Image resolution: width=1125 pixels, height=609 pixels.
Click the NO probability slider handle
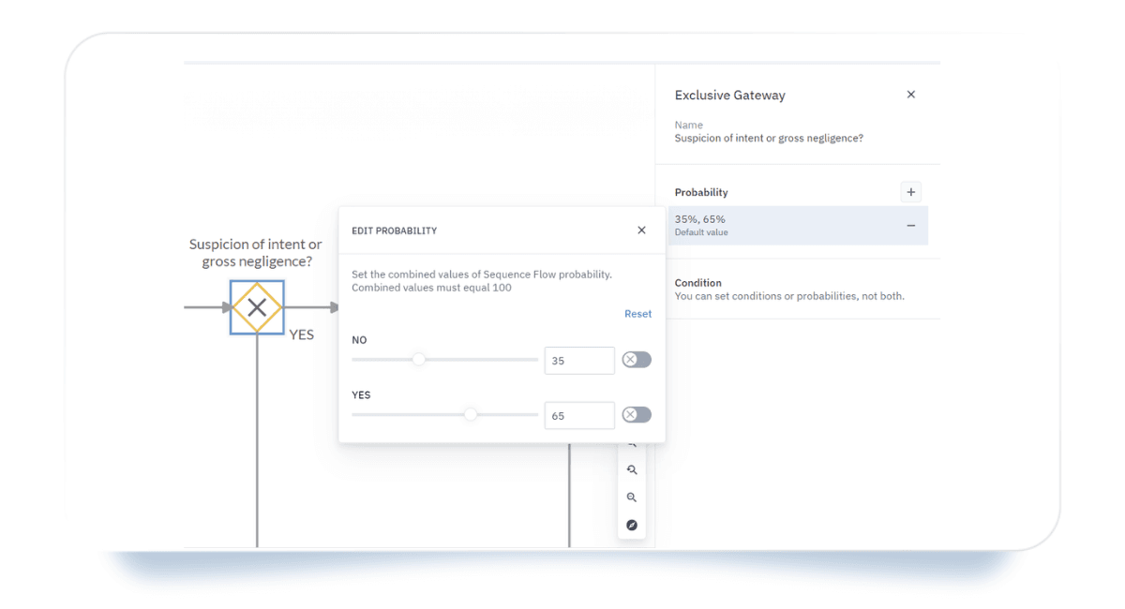419,360
